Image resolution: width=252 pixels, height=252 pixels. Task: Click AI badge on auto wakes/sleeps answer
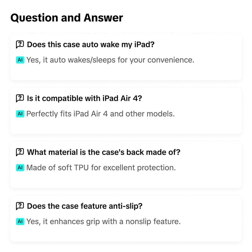20,60
